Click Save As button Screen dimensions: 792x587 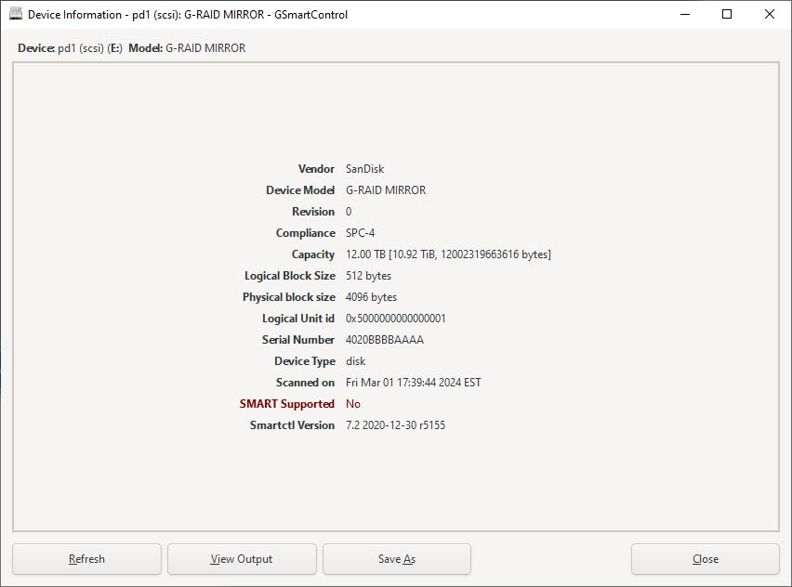pyautogui.click(x=397, y=559)
